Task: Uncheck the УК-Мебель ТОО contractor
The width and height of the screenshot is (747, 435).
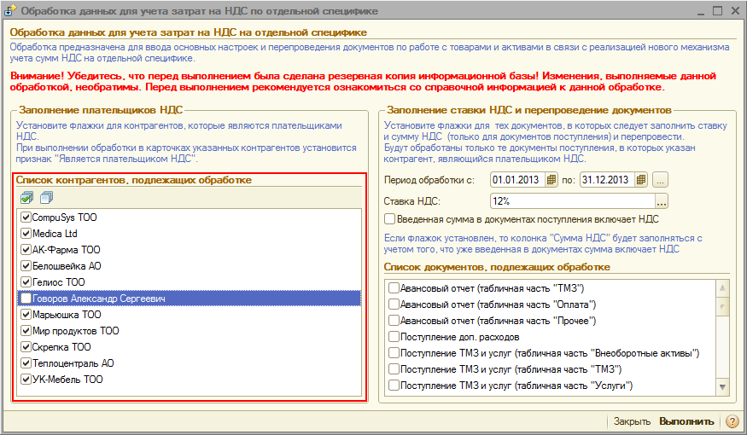Action: click(26, 380)
